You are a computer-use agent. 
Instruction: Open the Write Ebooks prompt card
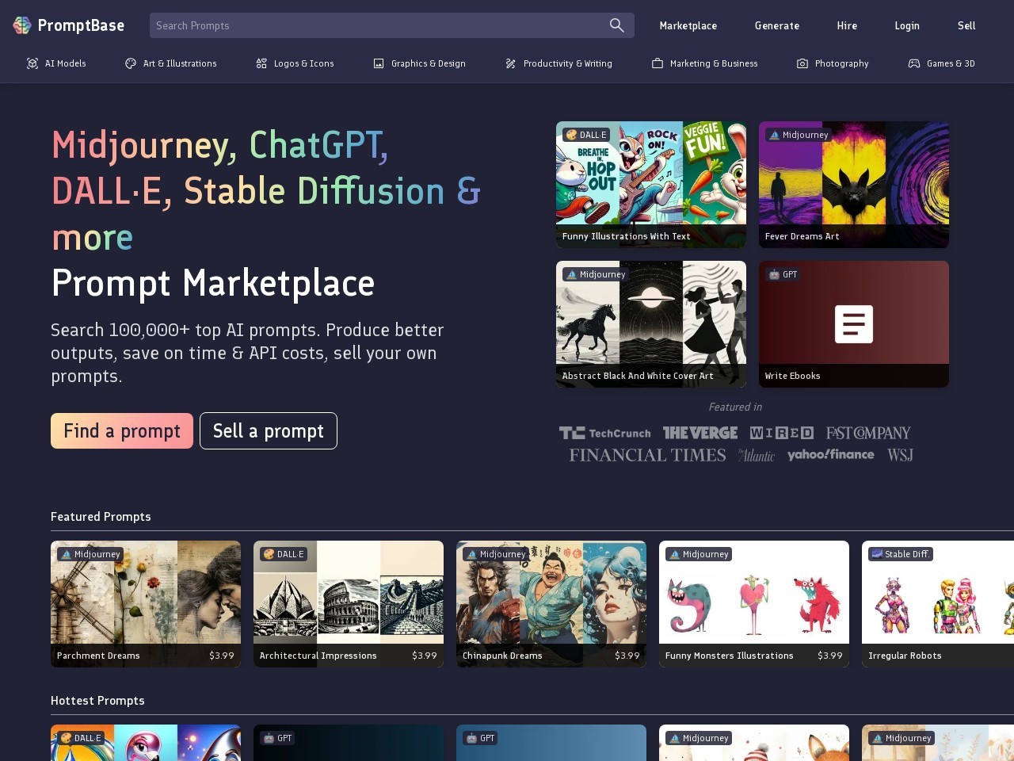(854, 324)
